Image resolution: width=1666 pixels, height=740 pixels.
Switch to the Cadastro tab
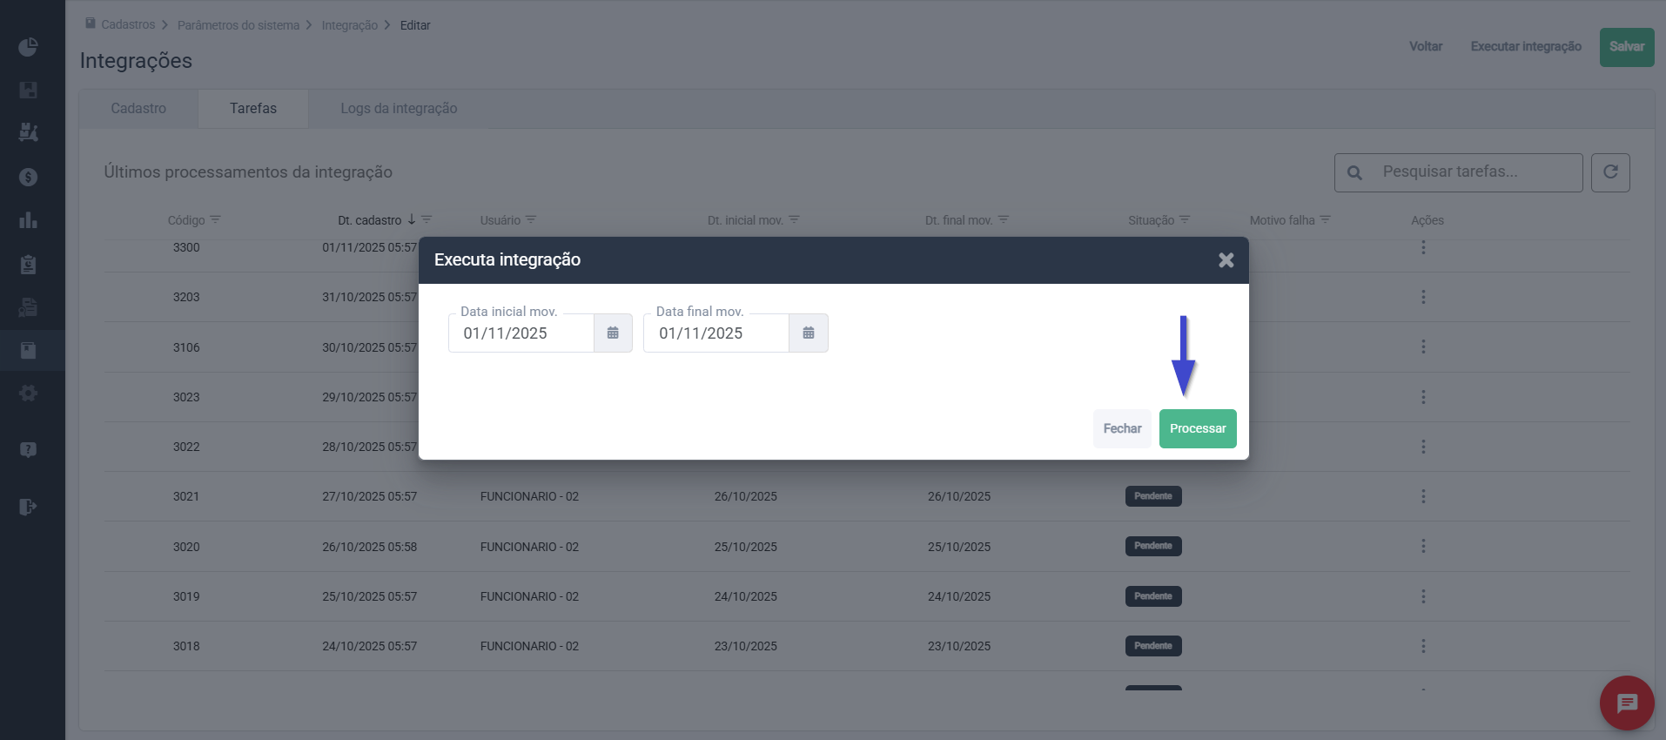tap(138, 109)
